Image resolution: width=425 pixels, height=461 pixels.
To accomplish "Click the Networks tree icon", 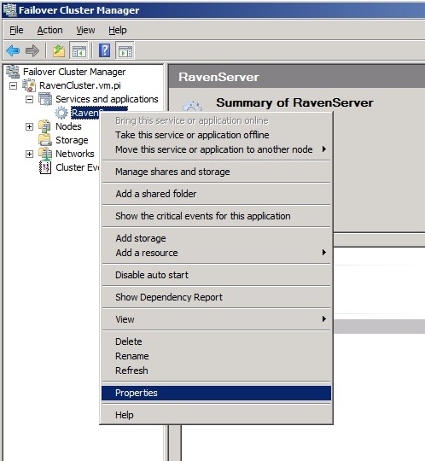I will (x=45, y=154).
